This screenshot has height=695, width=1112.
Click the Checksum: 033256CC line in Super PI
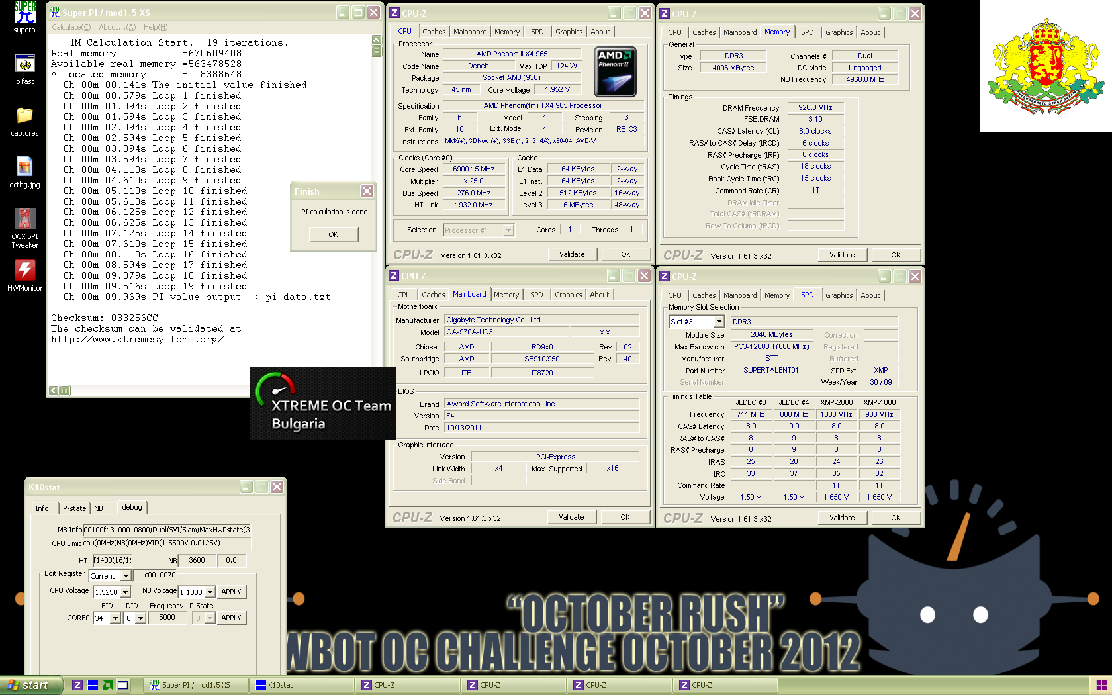105,318
